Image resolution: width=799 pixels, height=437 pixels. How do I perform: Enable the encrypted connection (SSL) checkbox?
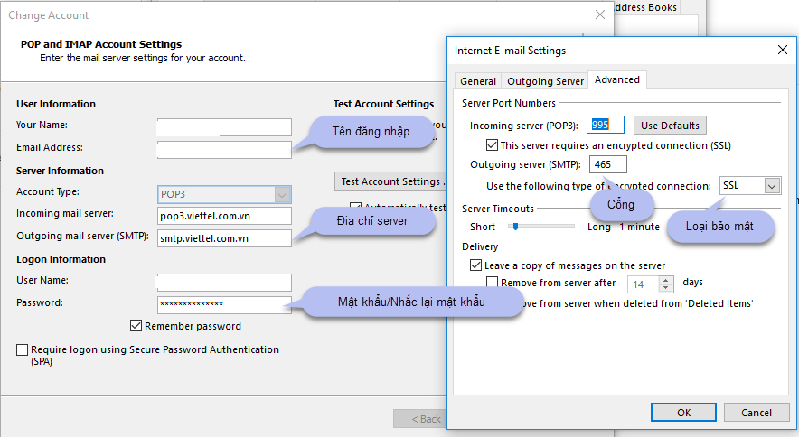493,145
